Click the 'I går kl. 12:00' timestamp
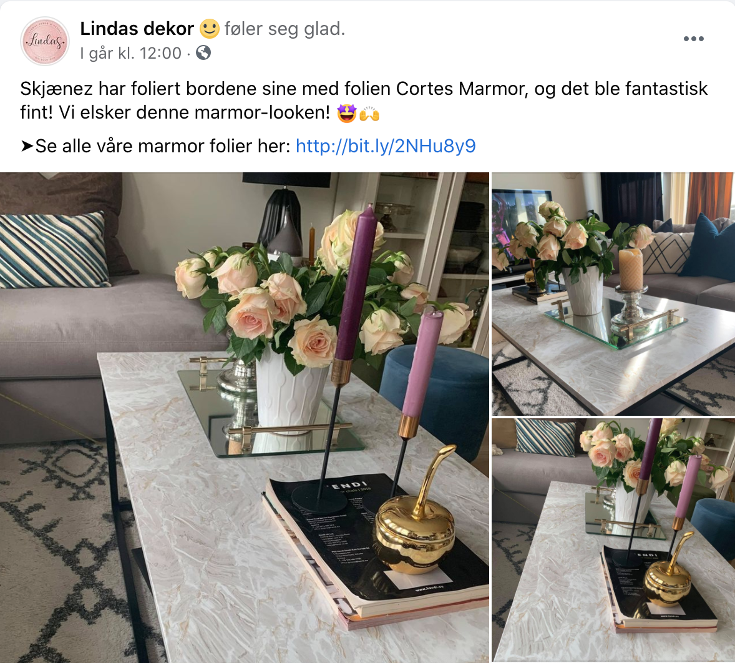Viewport: 735px width, 663px height. point(131,53)
